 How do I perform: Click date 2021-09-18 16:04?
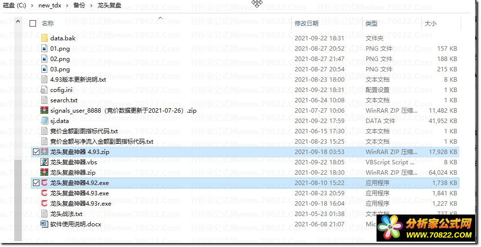(320, 204)
